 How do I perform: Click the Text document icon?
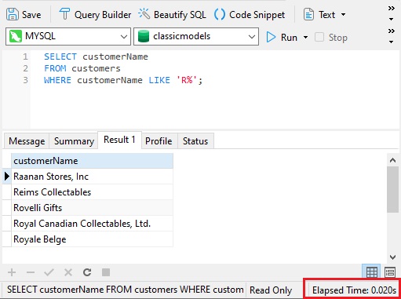[308, 14]
